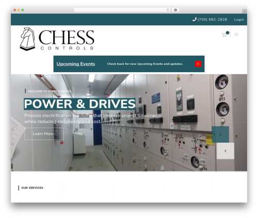Open the hamburger menu icon
This screenshot has width=258, height=218.
point(236,35)
